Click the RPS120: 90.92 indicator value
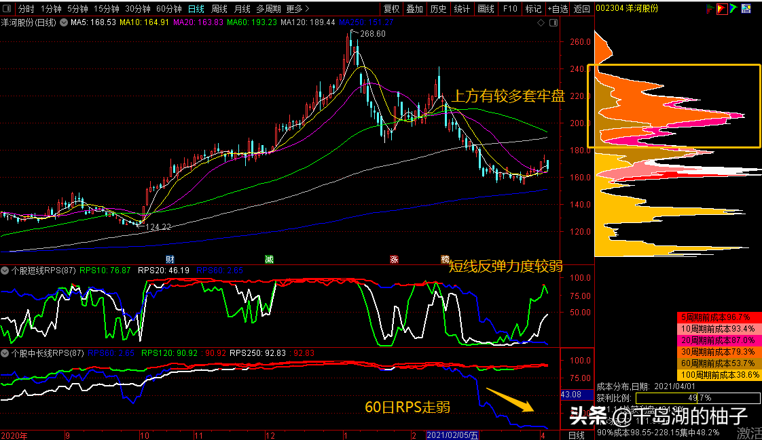Image resolution: width=762 pixels, height=440 pixels. (x=169, y=353)
